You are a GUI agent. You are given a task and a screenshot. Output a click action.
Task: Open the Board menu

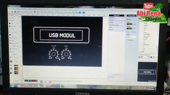[17, 9]
